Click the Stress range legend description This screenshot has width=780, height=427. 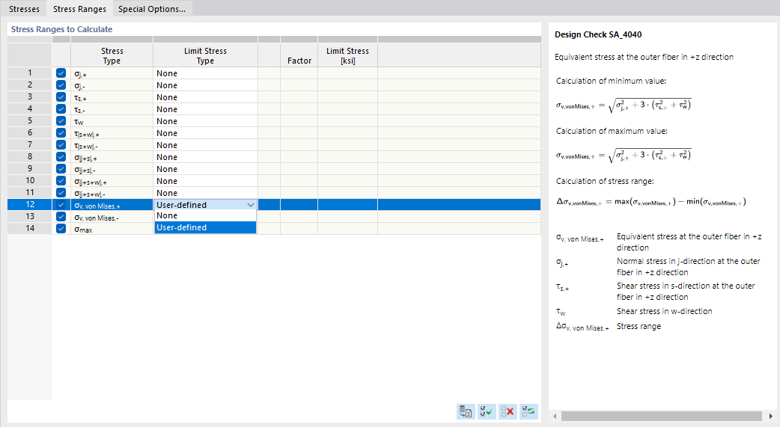pyautogui.click(x=639, y=326)
